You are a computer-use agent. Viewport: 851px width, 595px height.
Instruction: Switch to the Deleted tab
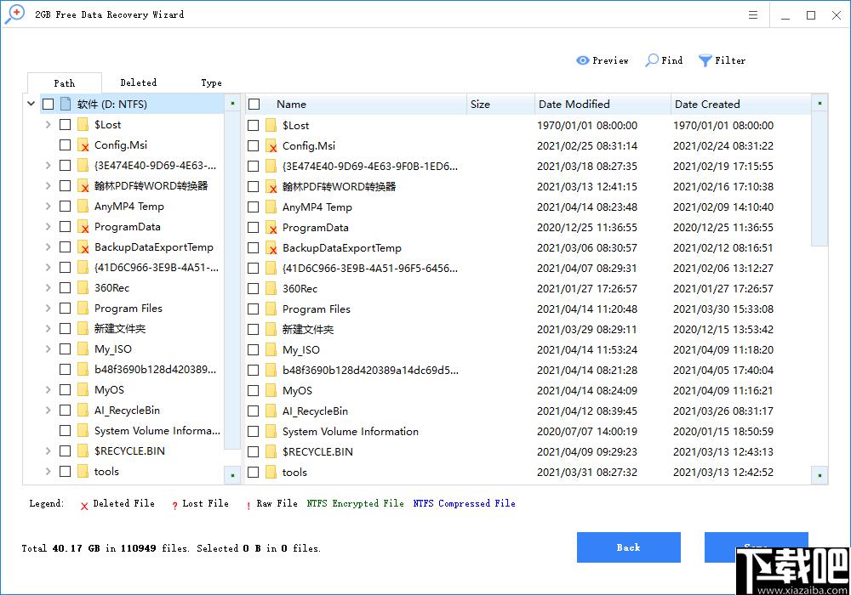click(x=138, y=82)
